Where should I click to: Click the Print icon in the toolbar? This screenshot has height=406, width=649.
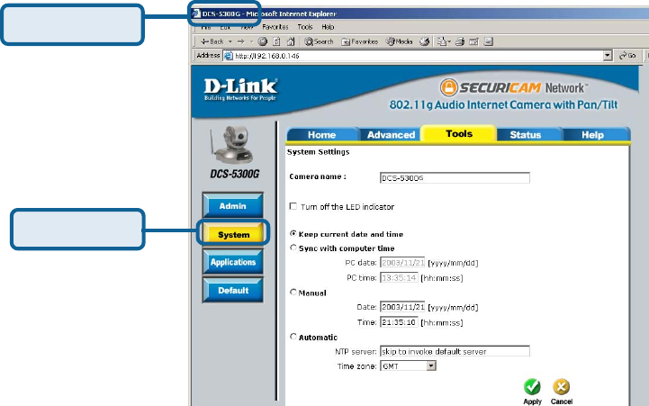460,41
